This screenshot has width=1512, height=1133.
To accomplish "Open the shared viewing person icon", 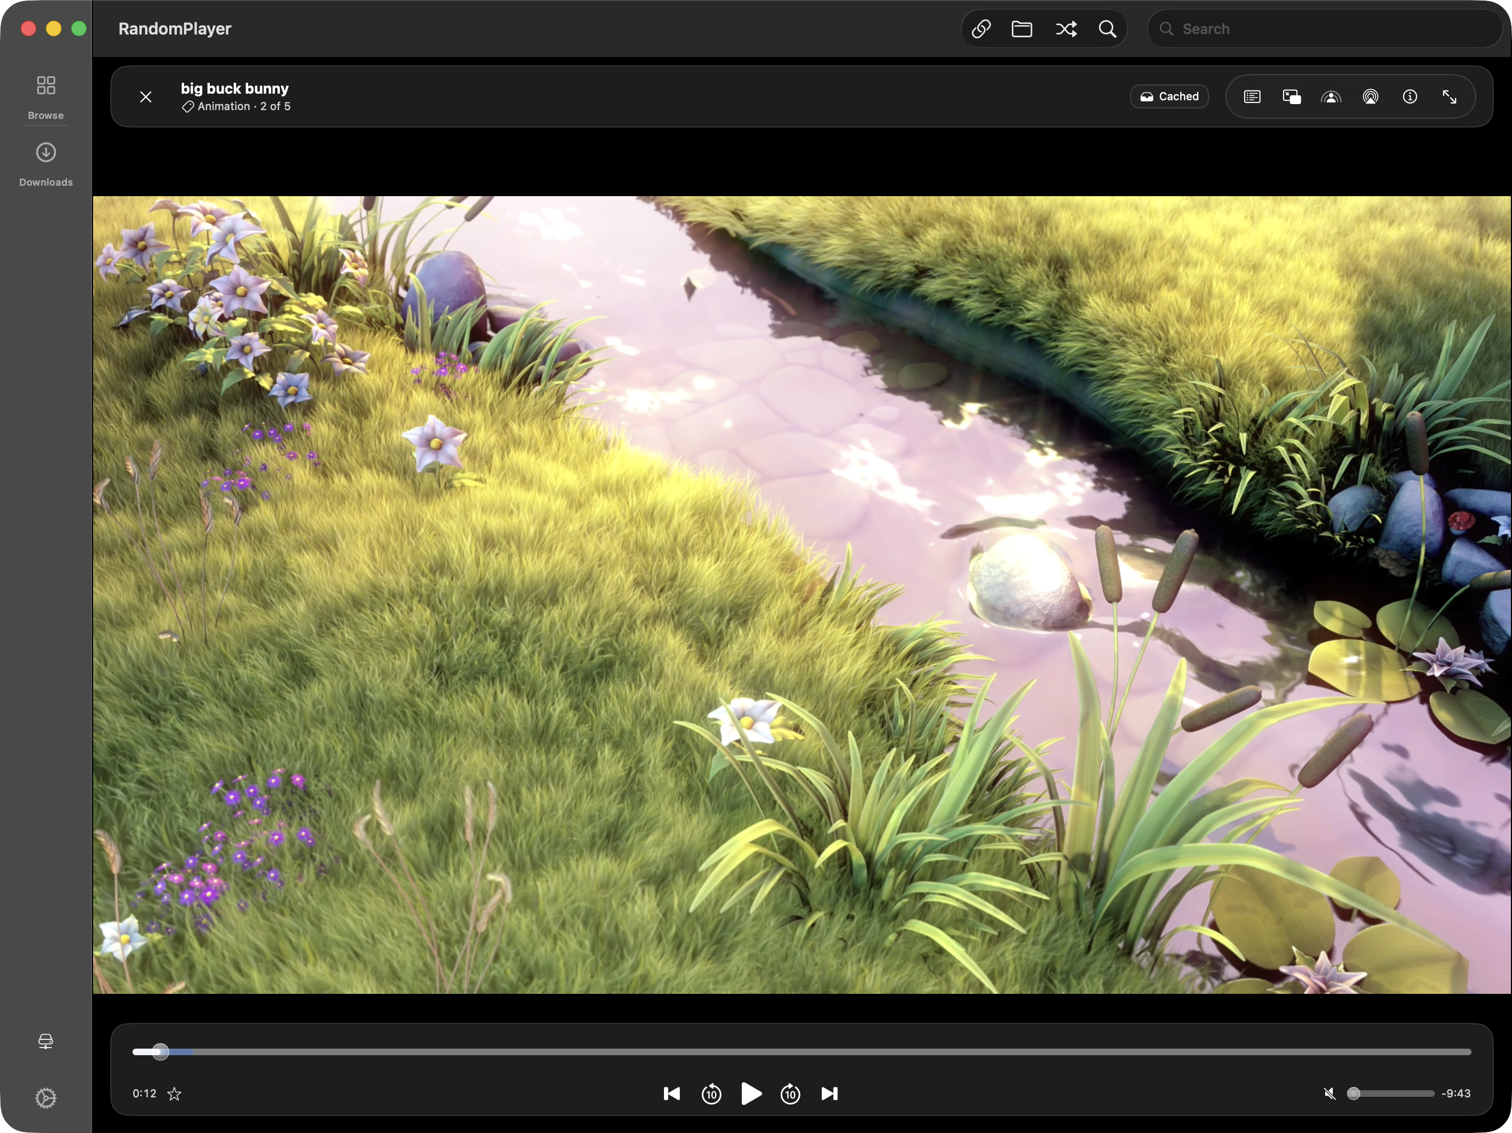I will [1331, 96].
